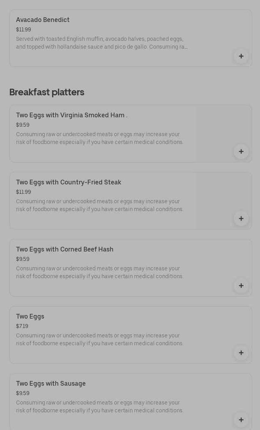Click the Two Eggs with Sausage warning description
The height and width of the screenshot is (430, 260).
pyautogui.click(x=99, y=406)
